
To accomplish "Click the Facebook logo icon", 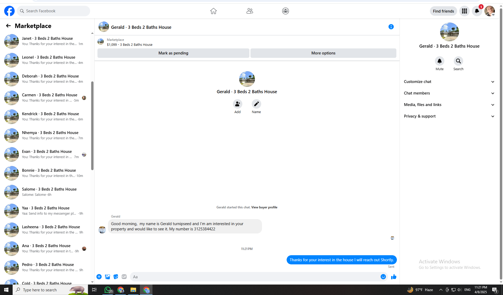I will coord(9,11).
